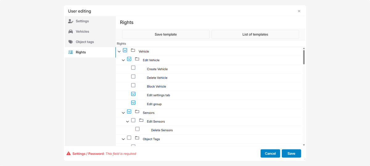Image resolution: width=370 pixels, height=166 pixels.
Task: Close the User editing dialog
Action: 299,11
